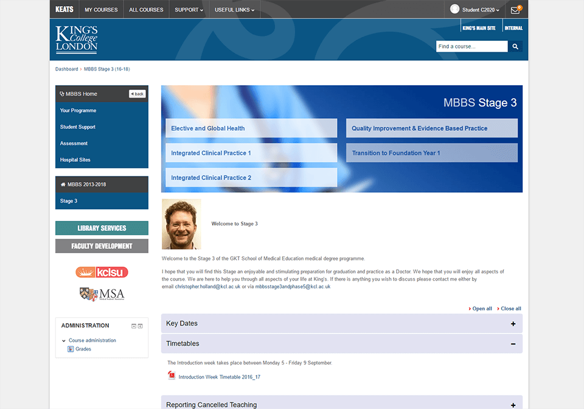Viewport: 584px width, 409px height.
Task: Click the staff portrait photo
Action: [181, 224]
